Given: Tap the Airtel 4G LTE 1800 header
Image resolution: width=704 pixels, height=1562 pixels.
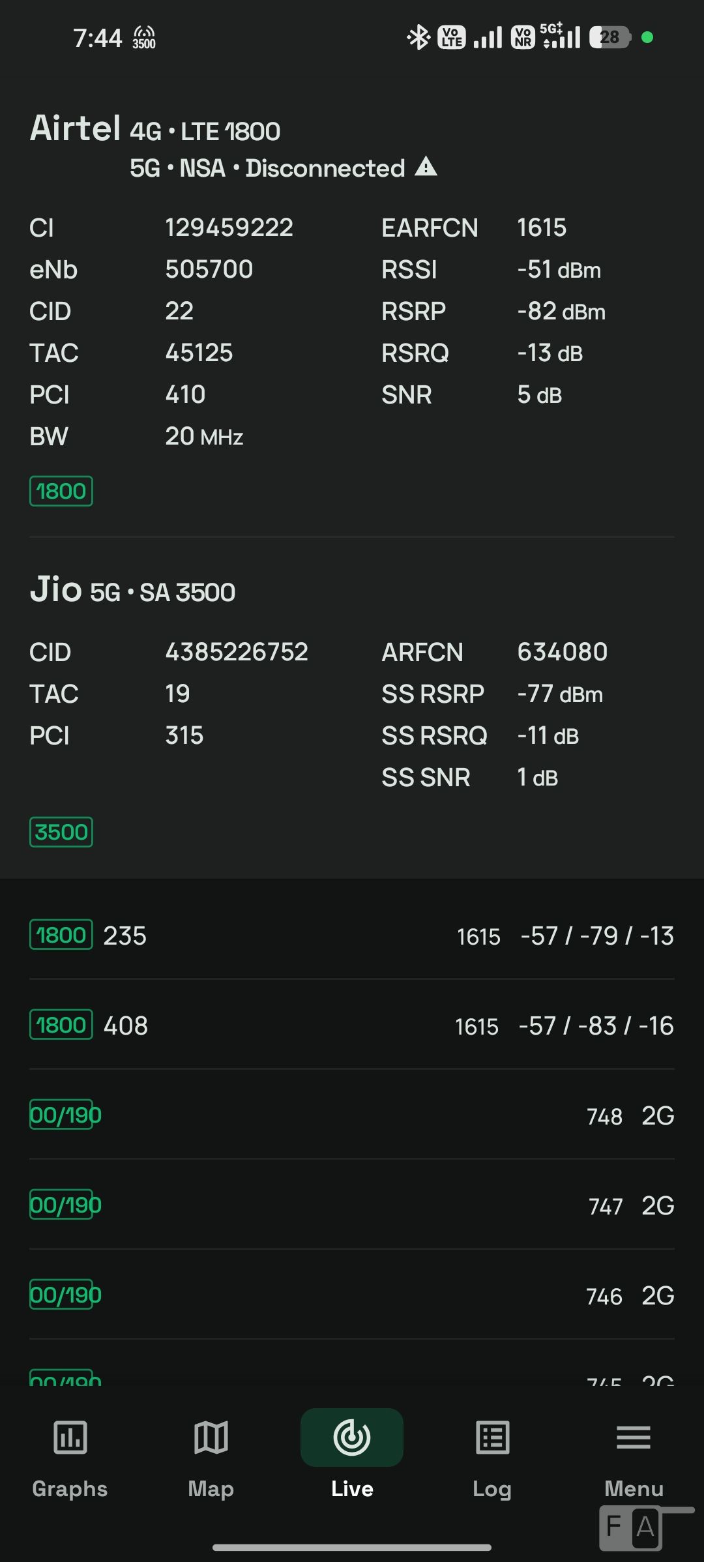Looking at the screenshot, I should (x=155, y=129).
